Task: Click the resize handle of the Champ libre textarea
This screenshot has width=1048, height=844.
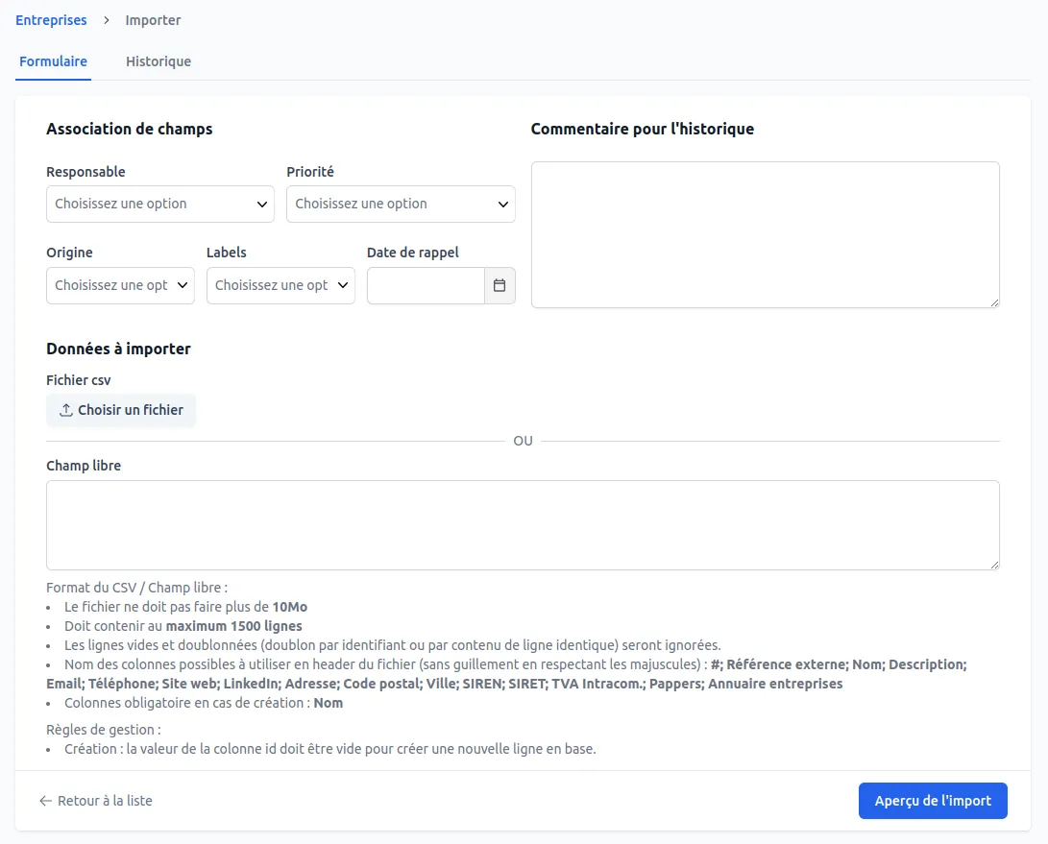Action: point(993,566)
